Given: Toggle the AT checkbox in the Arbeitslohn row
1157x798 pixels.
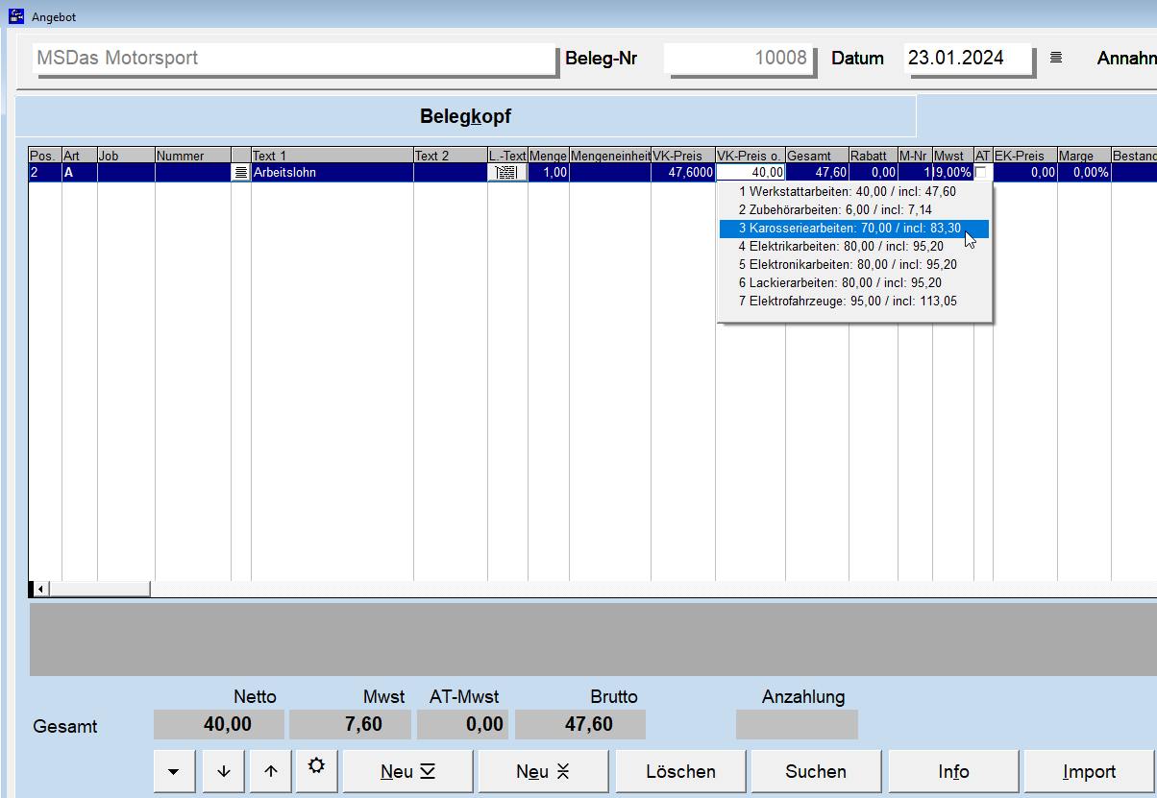Looking at the screenshot, I should [x=981, y=173].
